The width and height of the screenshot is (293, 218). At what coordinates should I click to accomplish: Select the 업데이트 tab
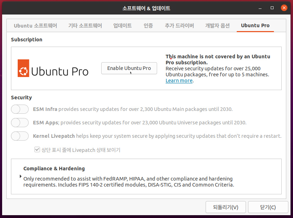pyautogui.click(x=122, y=25)
